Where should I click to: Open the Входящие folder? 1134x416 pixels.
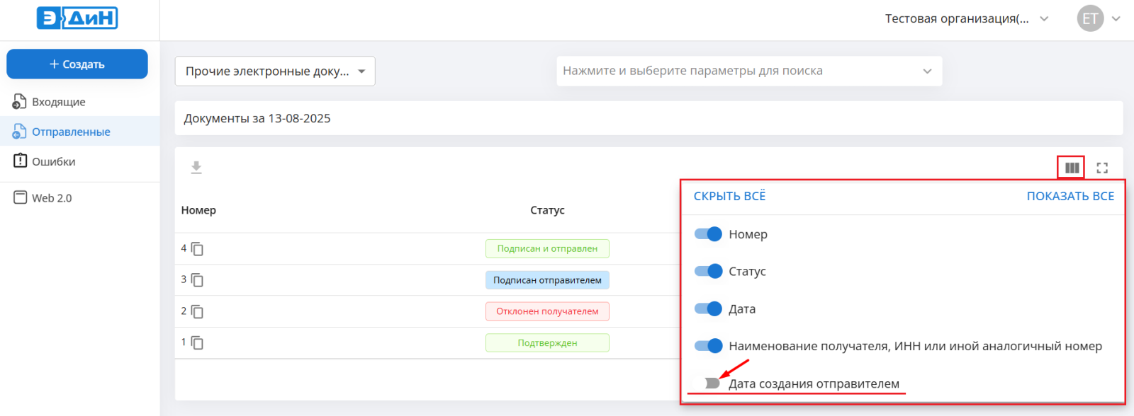click(58, 102)
